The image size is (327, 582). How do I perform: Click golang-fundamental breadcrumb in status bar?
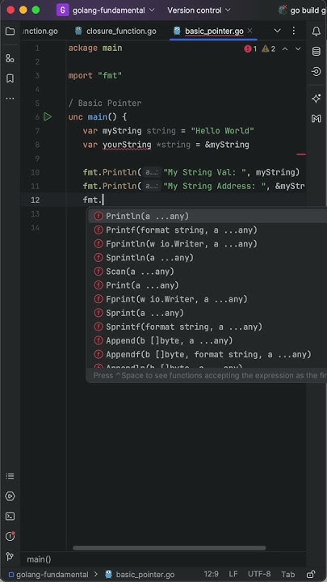click(48, 575)
